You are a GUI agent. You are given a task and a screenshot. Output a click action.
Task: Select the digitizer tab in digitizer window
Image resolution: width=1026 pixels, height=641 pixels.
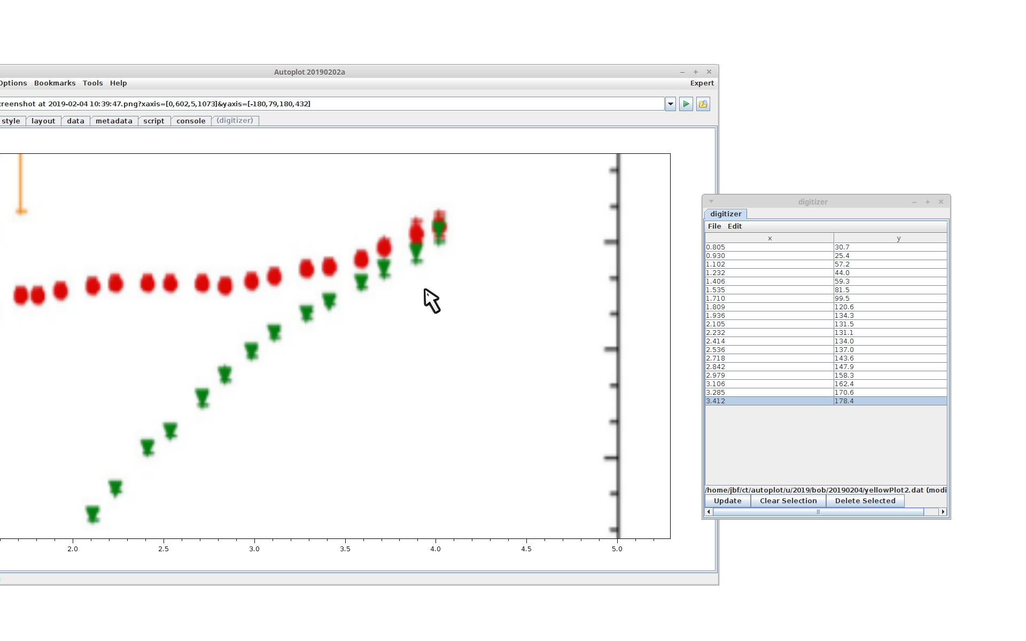[725, 214]
